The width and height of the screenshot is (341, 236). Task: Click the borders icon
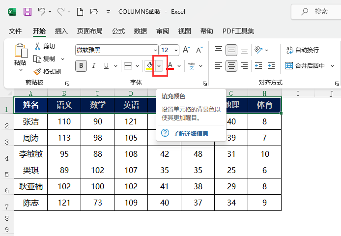[x=128, y=65]
